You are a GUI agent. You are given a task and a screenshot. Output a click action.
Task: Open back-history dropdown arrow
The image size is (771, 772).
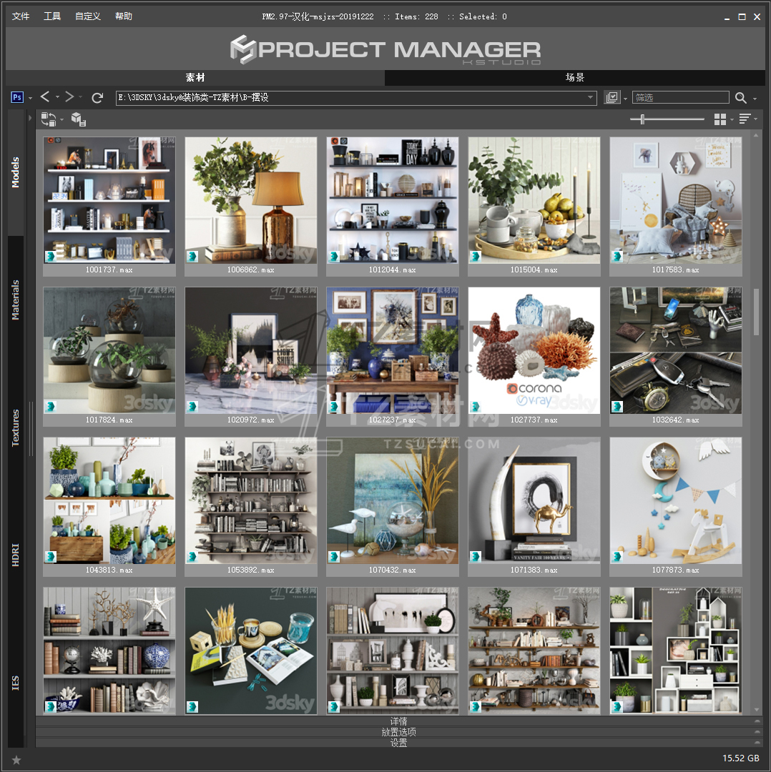tap(57, 97)
